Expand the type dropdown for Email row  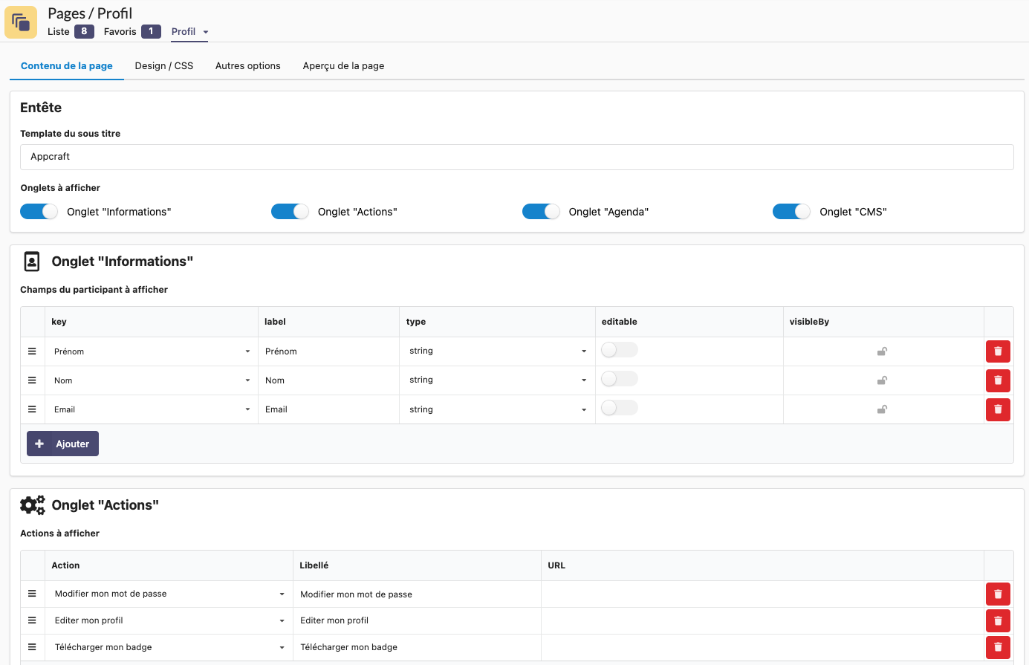[497, 409]
